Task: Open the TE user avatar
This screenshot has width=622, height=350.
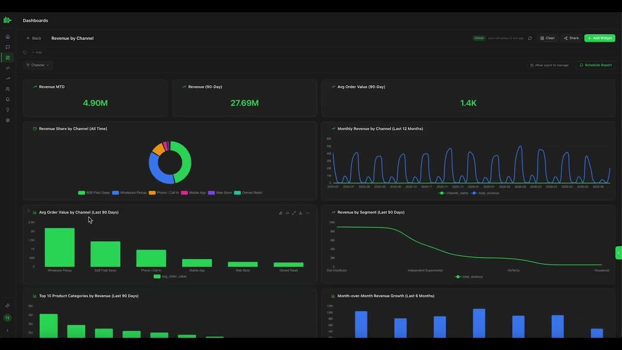Action: 7,318
